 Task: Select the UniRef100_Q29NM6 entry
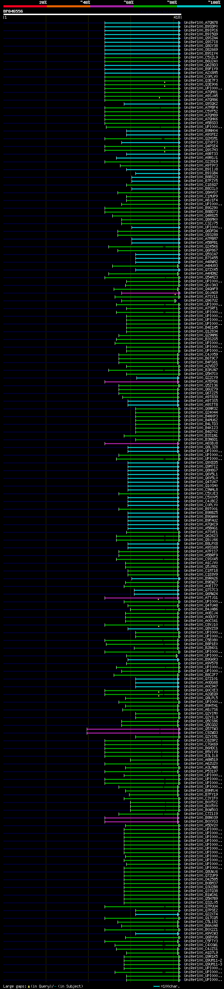[201, 335]
